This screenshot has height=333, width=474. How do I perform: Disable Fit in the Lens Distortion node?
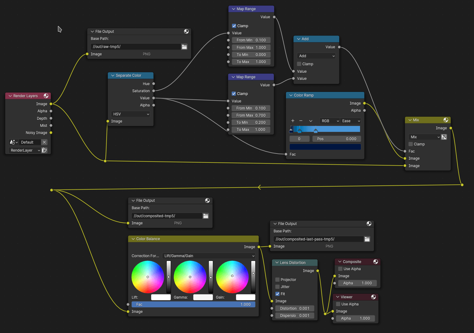277,294
